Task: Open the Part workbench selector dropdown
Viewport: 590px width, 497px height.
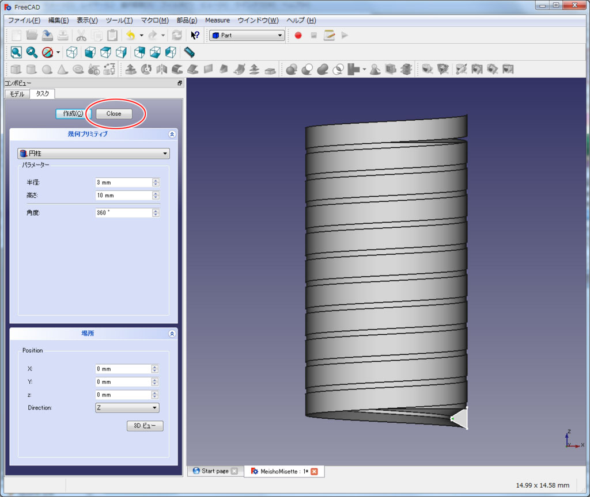Action: [247, 35]
